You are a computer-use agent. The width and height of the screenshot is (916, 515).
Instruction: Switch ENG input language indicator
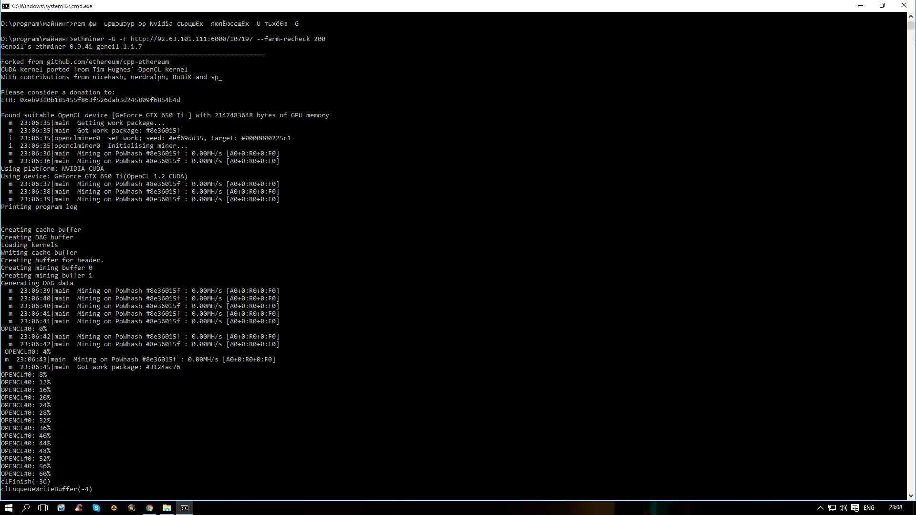click(x=869, y=508)
